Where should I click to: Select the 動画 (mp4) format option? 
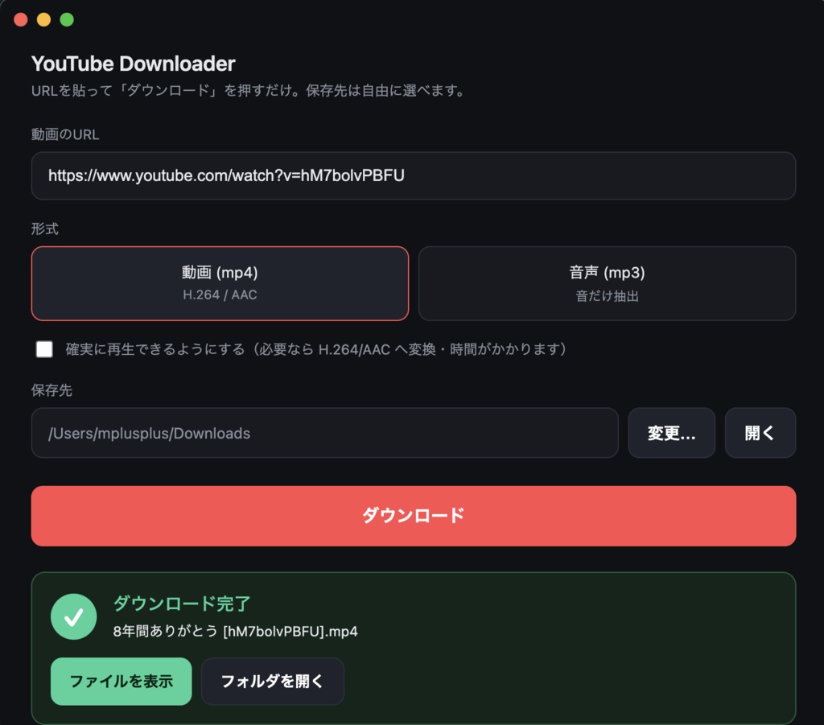pos(220,283)
